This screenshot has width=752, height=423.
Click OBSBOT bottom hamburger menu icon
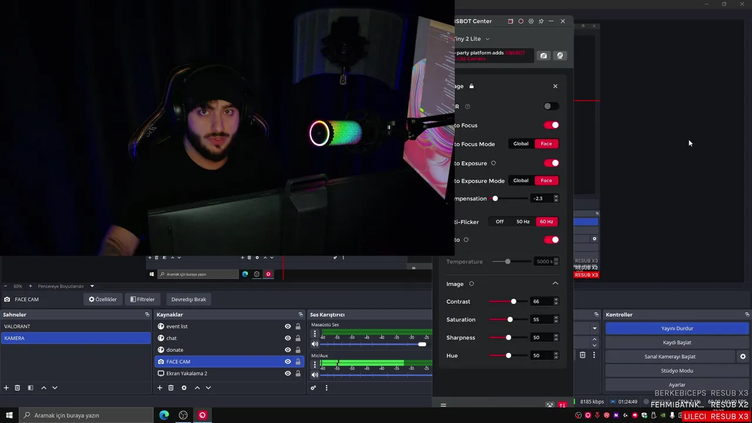443,405
